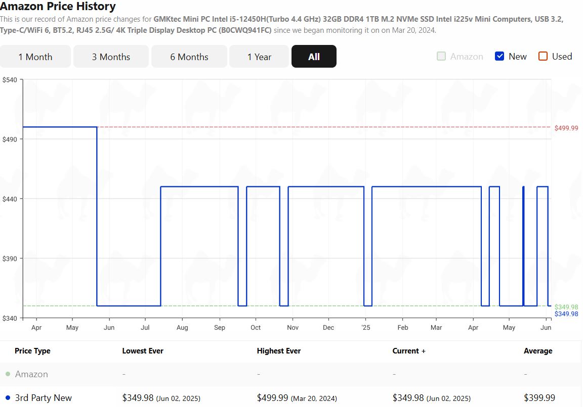The image size is (583, 407).
Task: Click the Current price value for 3rd Party New
Action: [x=432, y=398]
